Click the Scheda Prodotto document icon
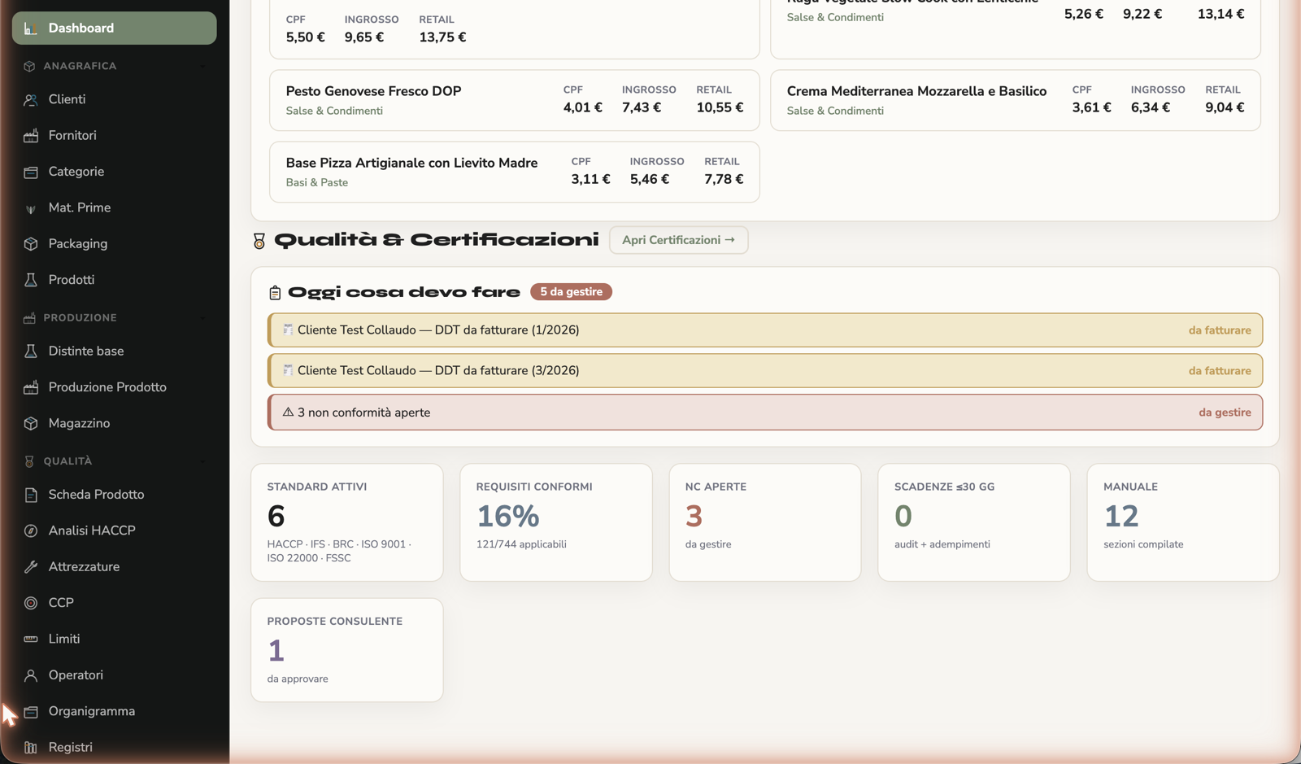The width and height of the screenshot is (1301, 764). point(31,495)
